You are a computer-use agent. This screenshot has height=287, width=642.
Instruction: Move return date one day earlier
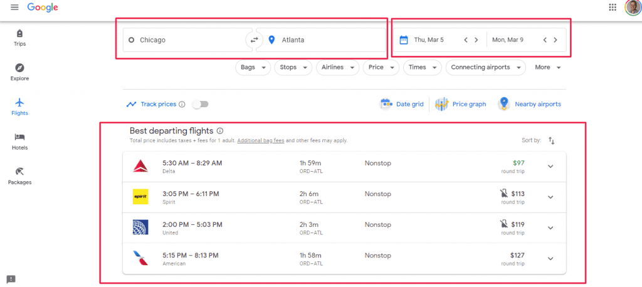545,40
